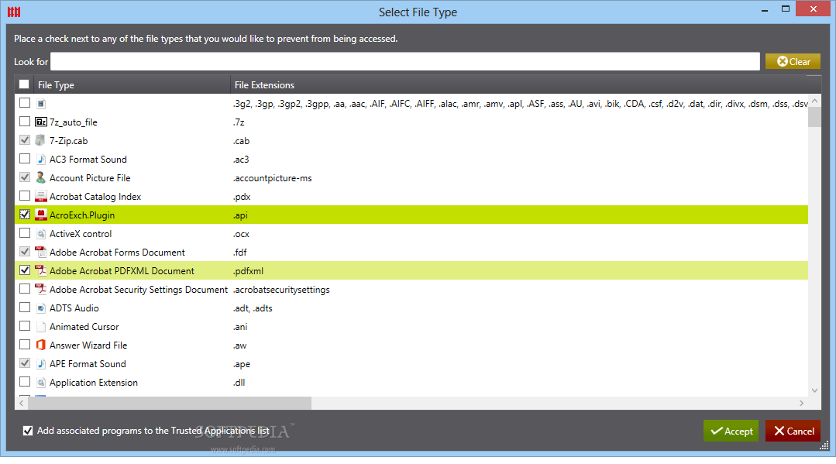Uncheck the 7-Zip.cab checkbox

pos(25,140)
